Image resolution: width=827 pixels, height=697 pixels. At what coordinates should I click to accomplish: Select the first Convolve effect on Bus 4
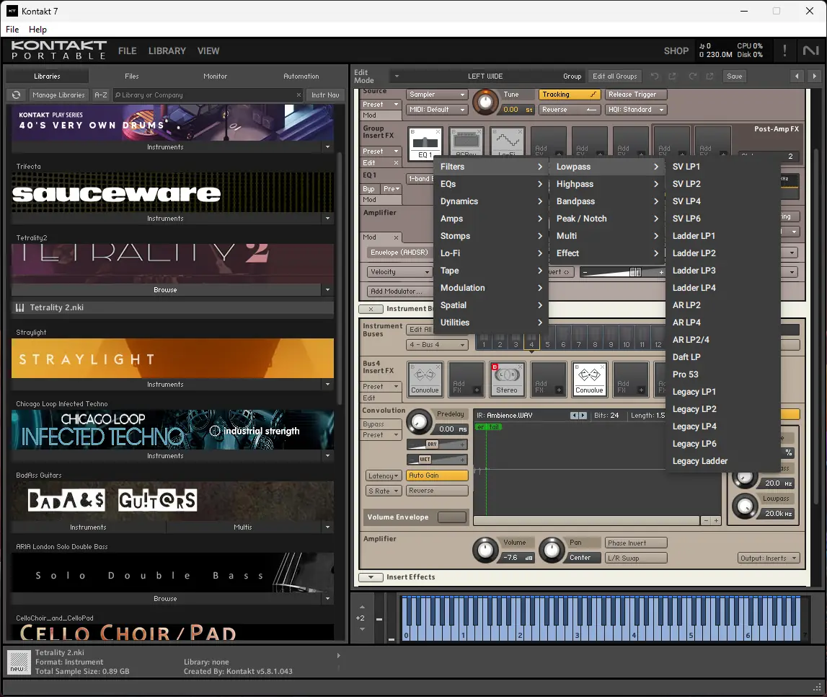click(x=425, y=380)
